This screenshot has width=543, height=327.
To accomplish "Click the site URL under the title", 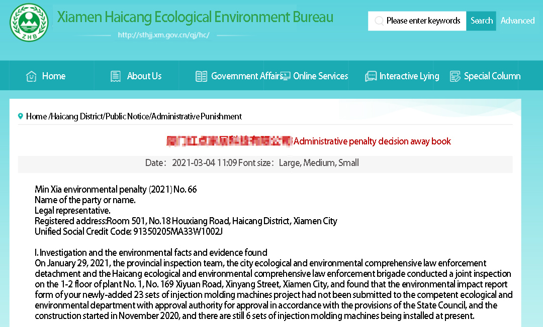I will pyautogui.click(x=163, y=35).
